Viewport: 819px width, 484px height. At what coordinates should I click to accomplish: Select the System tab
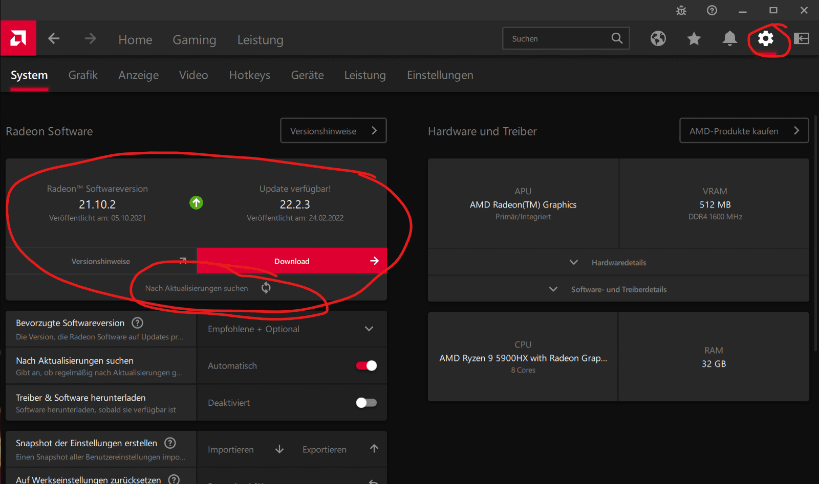tap(29, 75)
